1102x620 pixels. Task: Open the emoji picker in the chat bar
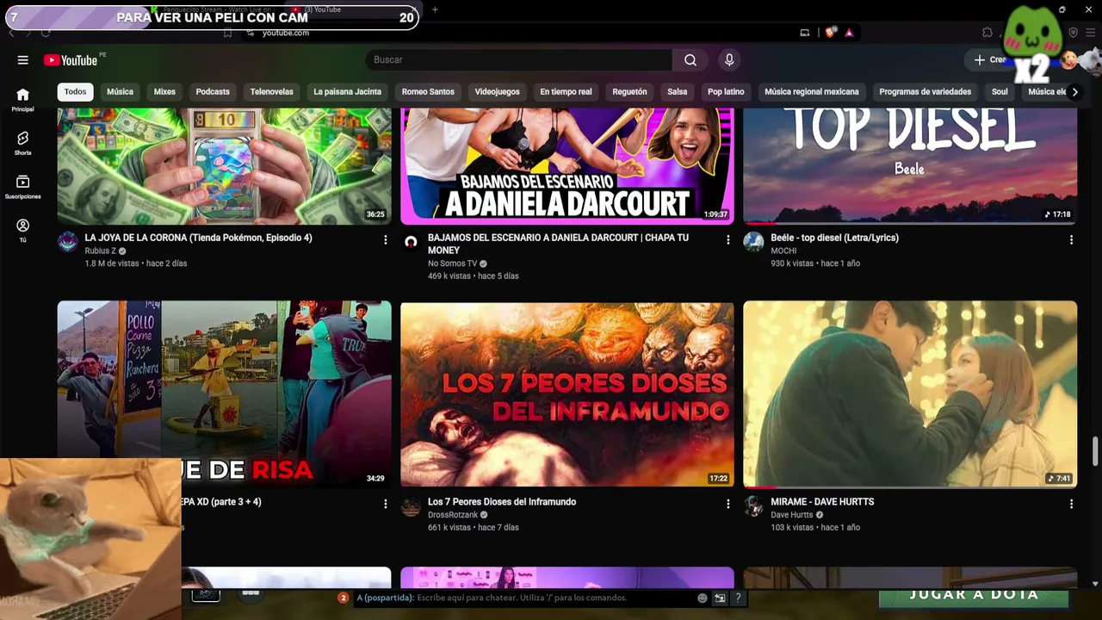point(703,598)
